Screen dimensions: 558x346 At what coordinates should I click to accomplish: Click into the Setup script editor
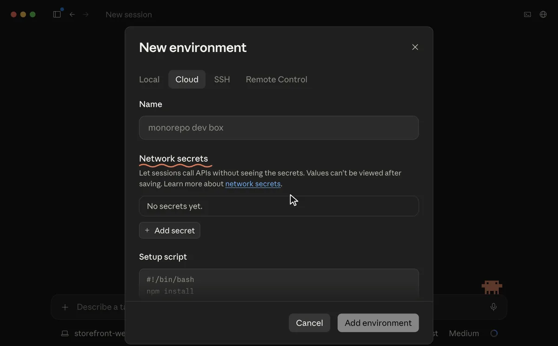point(279,284)
